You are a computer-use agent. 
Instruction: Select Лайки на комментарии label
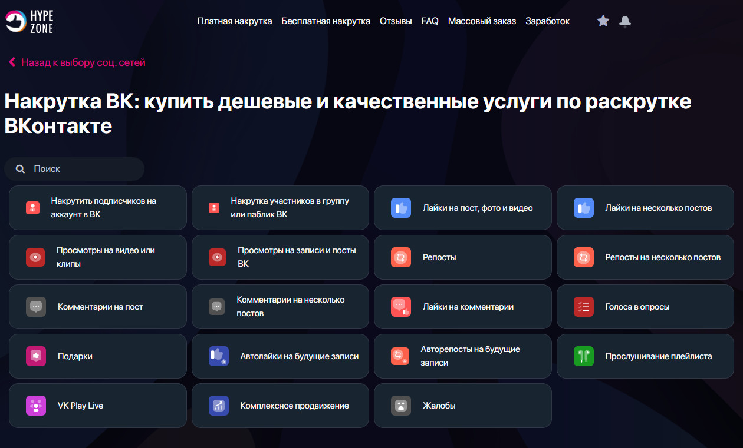(x=468, y=307)
